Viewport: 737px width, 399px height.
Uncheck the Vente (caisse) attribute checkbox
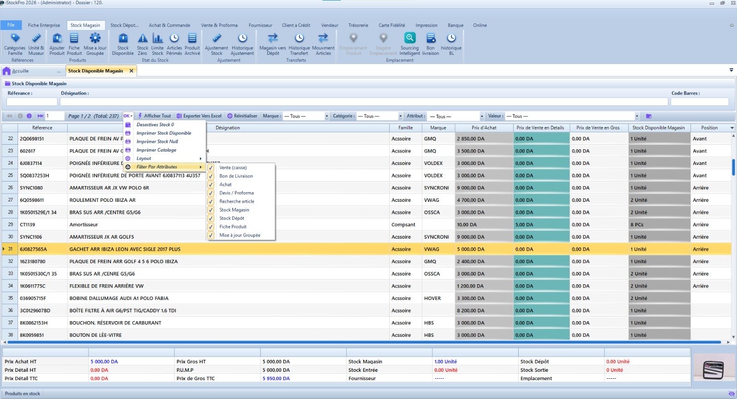tap(211, 168)
